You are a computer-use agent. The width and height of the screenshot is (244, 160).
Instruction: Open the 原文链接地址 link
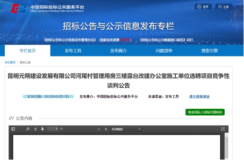click(x=200, y=97)
